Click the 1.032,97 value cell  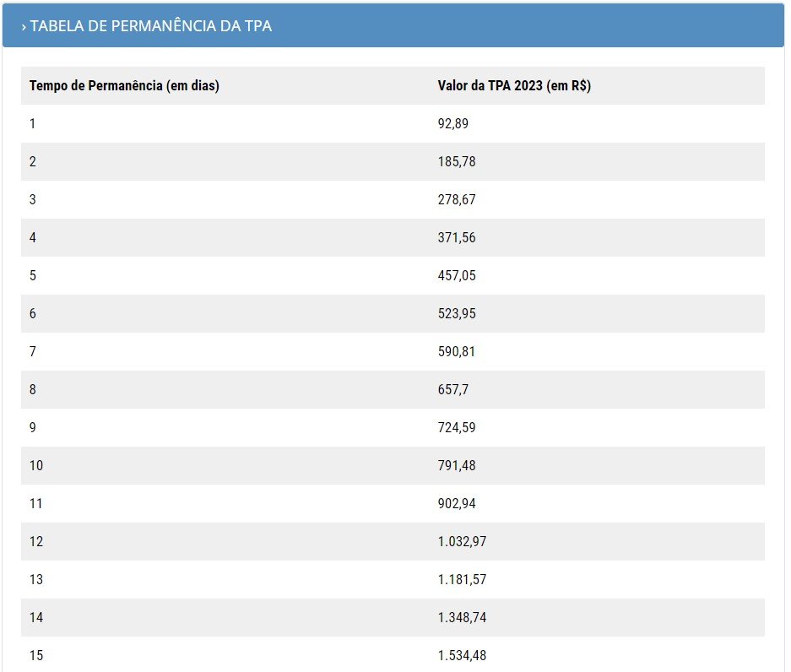pos(462,541)
